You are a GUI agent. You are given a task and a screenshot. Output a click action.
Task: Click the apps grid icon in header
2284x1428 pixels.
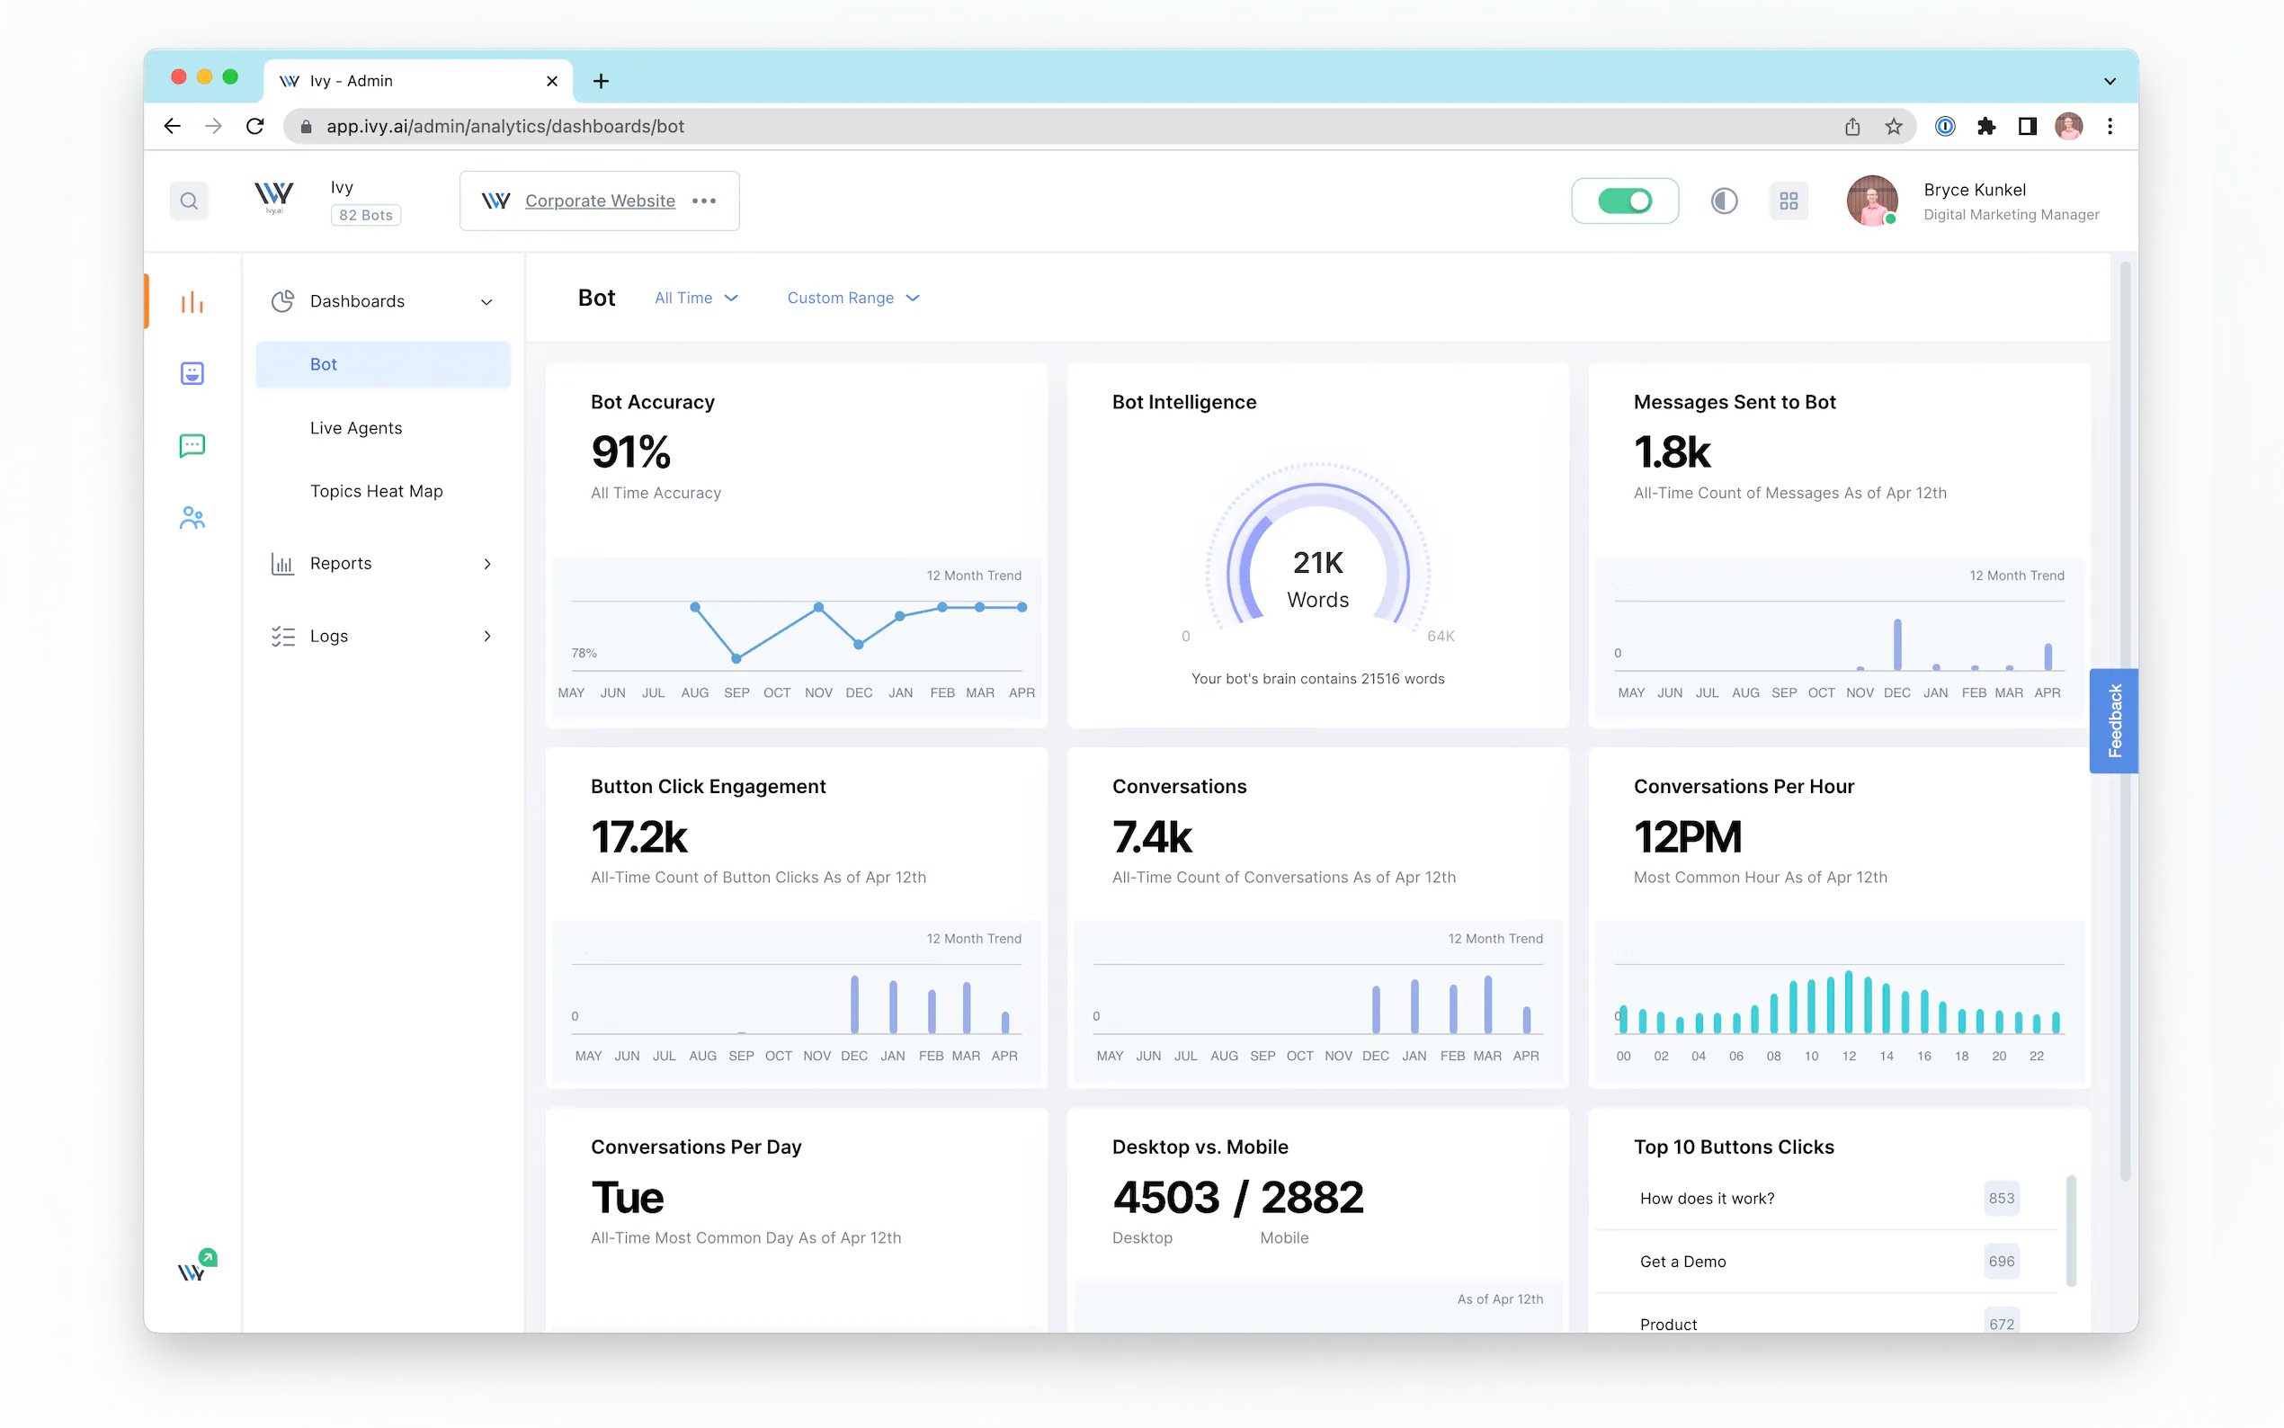tap(1788, 201)
